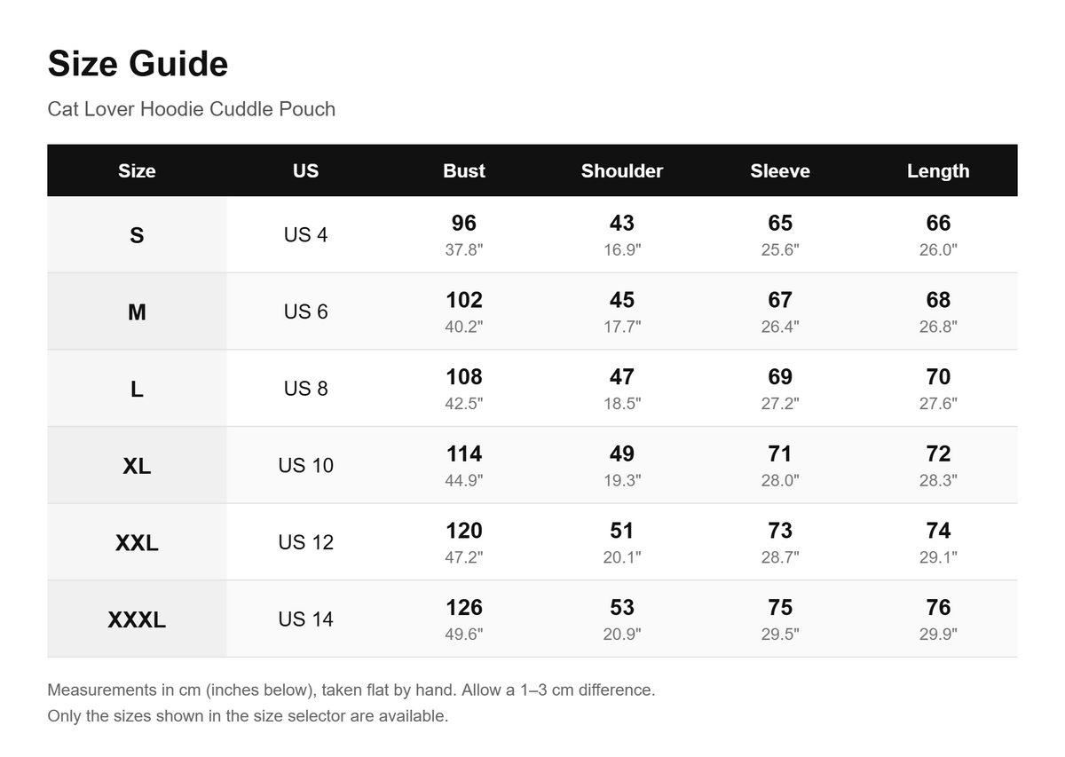Click the Size Guide heading

pos(138,64)
